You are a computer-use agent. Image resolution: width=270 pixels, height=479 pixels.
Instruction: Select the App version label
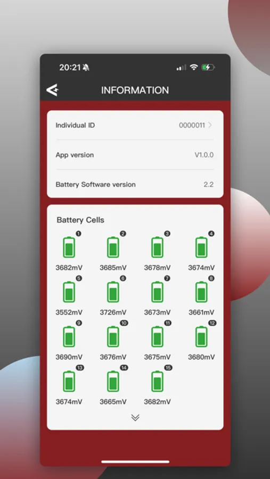[x=75, y=155]
